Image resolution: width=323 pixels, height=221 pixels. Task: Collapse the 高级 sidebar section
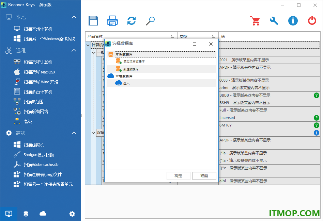tap(74, 133)
